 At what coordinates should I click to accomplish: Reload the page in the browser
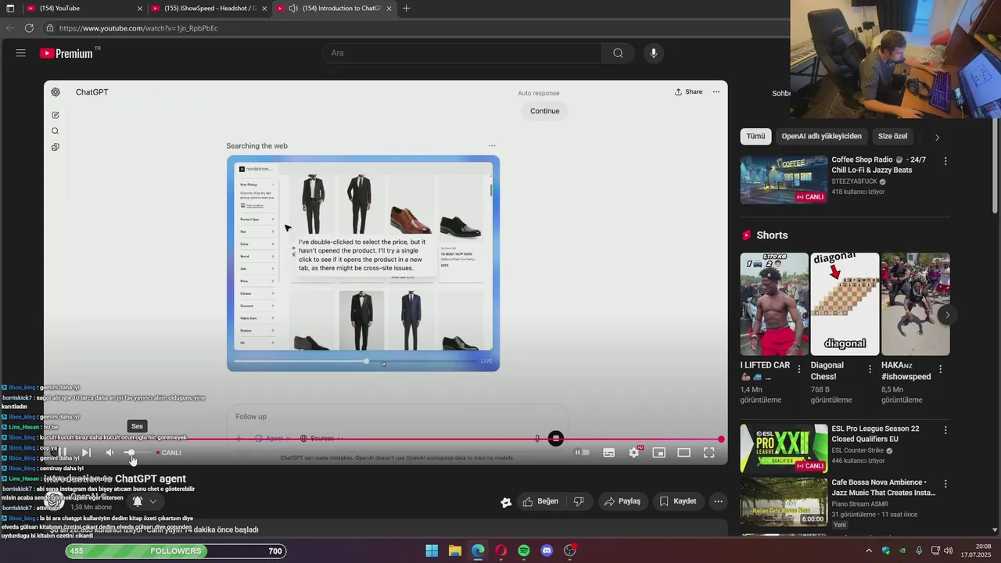[x=29, y=28]
